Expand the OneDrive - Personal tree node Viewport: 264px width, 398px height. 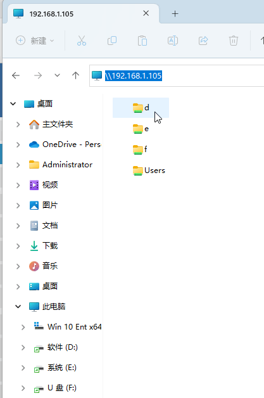point(18,144)
